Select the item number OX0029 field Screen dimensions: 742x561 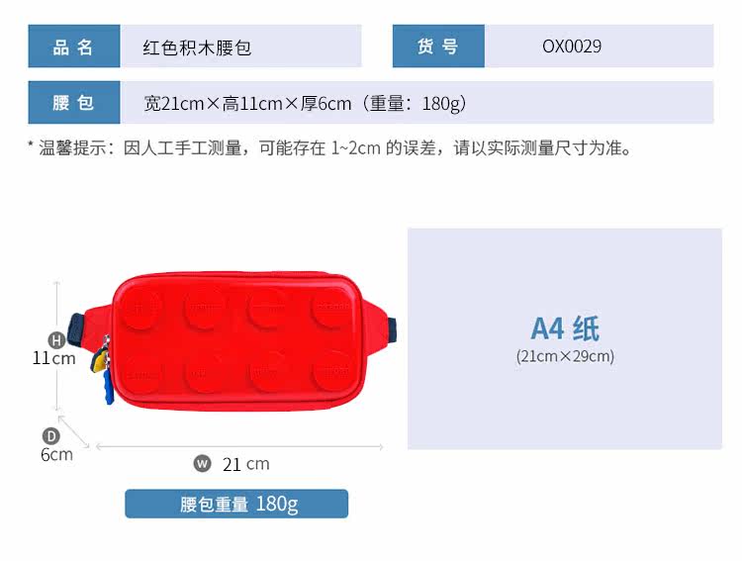click(x=600, y=46)
